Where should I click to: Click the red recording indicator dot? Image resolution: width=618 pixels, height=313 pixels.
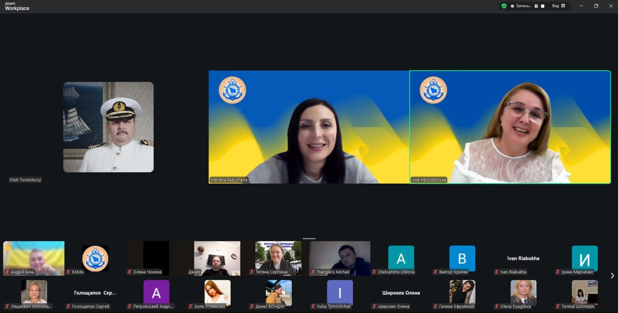pyautogui.click(x=512, y=6)
